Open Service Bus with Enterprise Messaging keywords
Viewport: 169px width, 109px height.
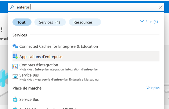[86, 77]
